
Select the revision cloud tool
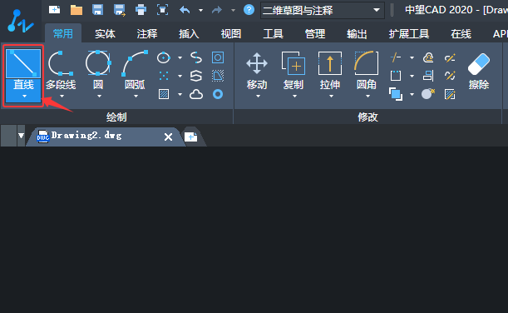click(x=196, y=94)
